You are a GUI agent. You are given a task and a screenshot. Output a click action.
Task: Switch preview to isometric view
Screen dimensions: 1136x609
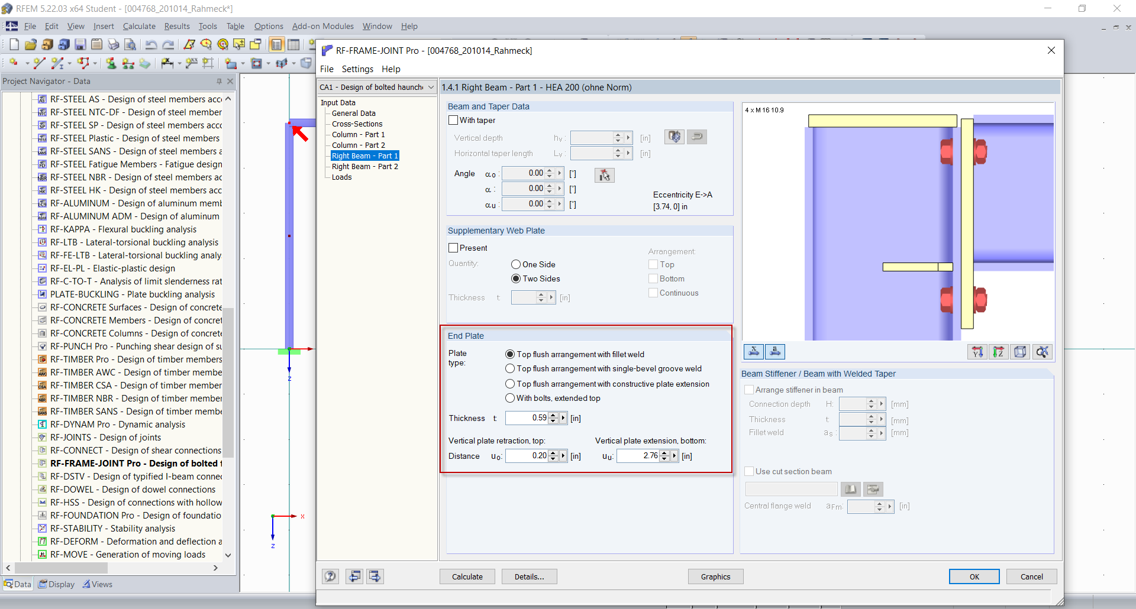pyautogui.click(x=1020, y=352)
